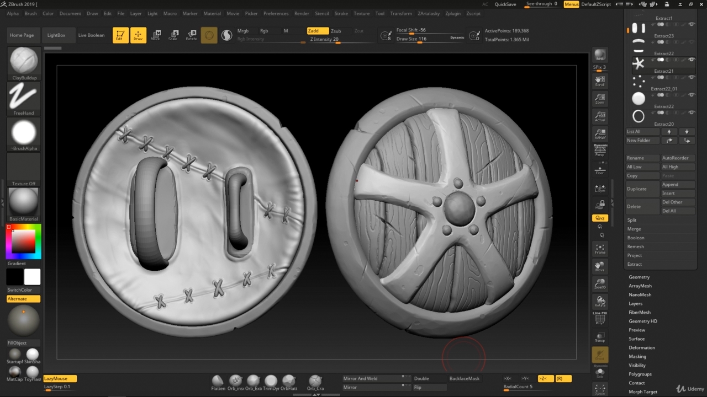The height and width of the screenshot is (397, 707).
Task: Open the Zplugin menu
Action: point(452,13)
